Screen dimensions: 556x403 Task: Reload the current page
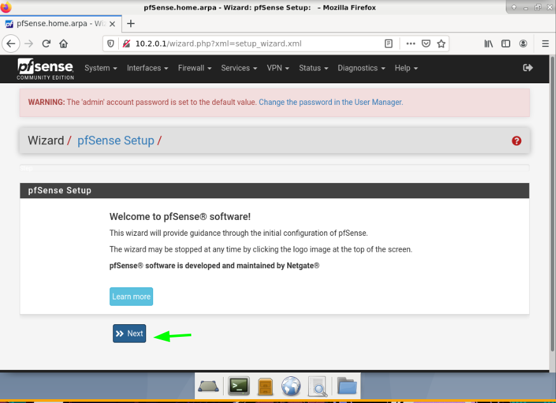46,44
